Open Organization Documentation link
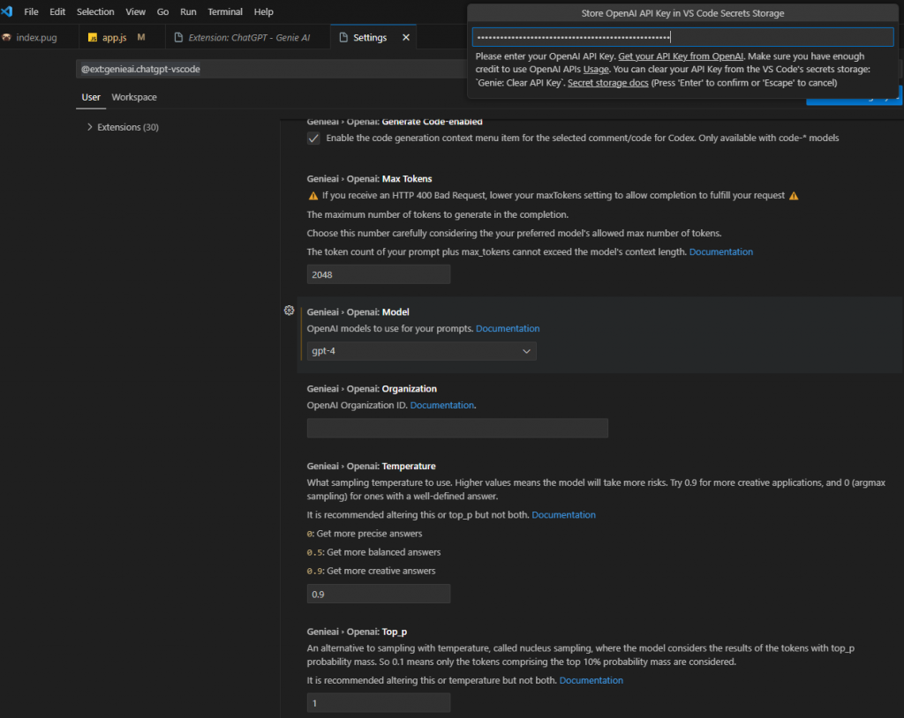Screen dimensions: 904x718 click(441, 405)
